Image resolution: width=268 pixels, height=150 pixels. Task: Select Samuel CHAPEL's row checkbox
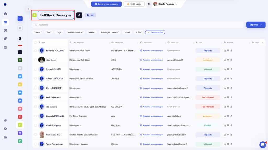click(35, 69)
